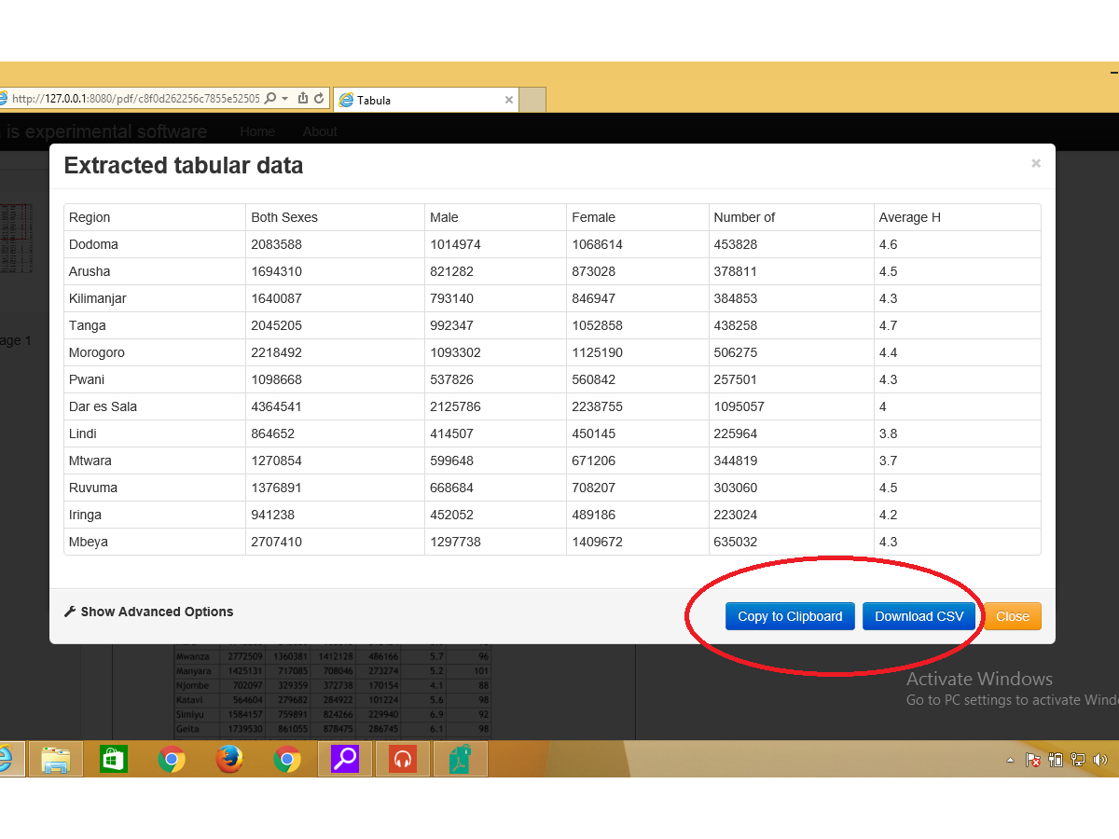The width and height of the screenshot is (1119, 839).
Task: Click the Copy to Clipboard button
Action: pos(790,616)
